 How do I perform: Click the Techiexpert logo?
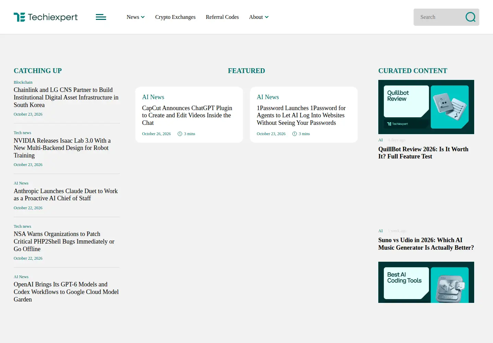click(46, 17)
